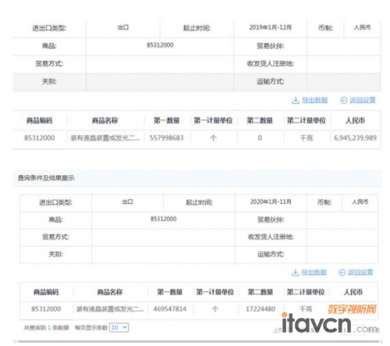Image resolution: width=390 pixels, height=346 pixels.
Task: Click the 商品编码 column header in upper table
Action: point(40,120)
